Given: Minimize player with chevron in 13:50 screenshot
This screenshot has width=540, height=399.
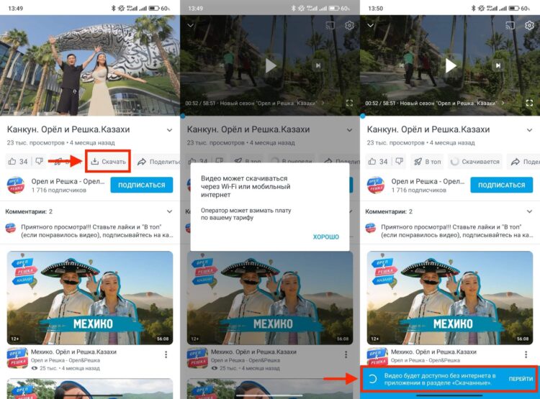Looking at the screenshot, I should 371,25.
